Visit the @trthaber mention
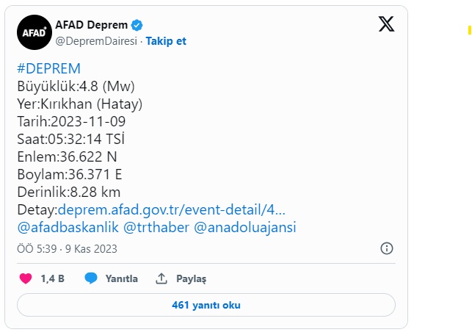The width and height of the screenshot is (472, 335). tap(155, 228)
